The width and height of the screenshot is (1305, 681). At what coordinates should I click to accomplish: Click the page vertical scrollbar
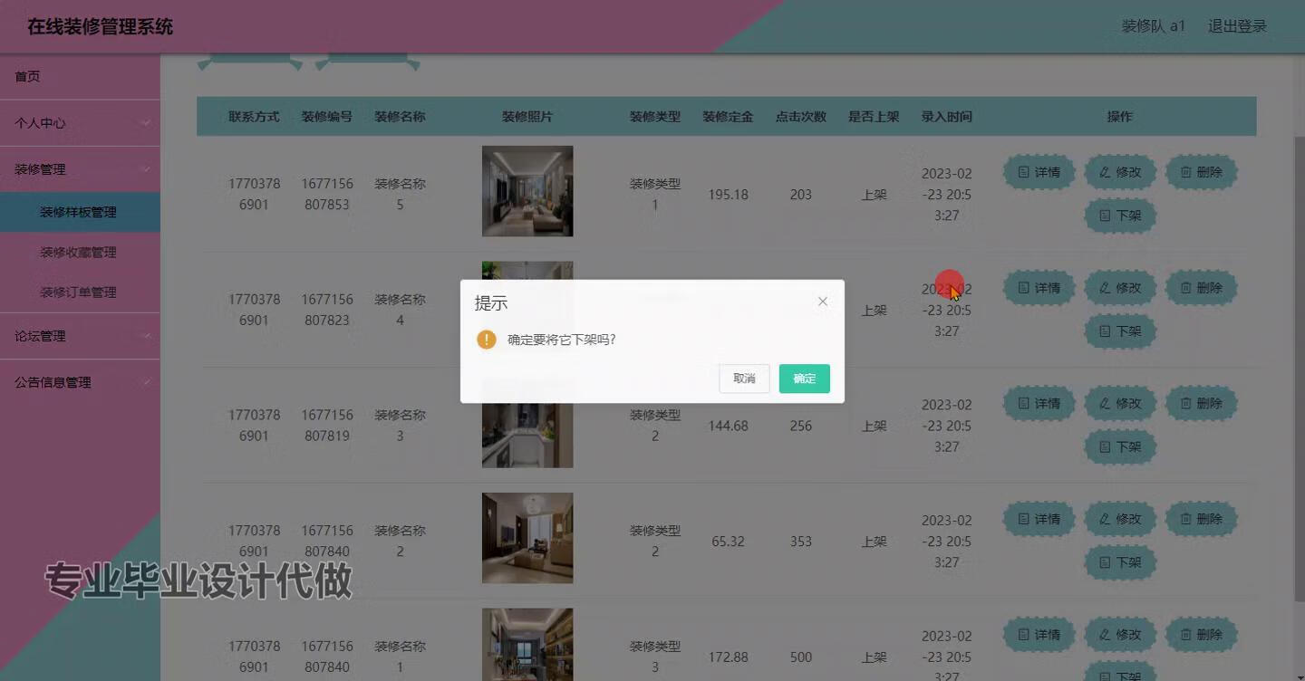1300,367
